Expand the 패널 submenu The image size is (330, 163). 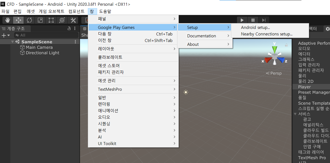coord(133,19)
